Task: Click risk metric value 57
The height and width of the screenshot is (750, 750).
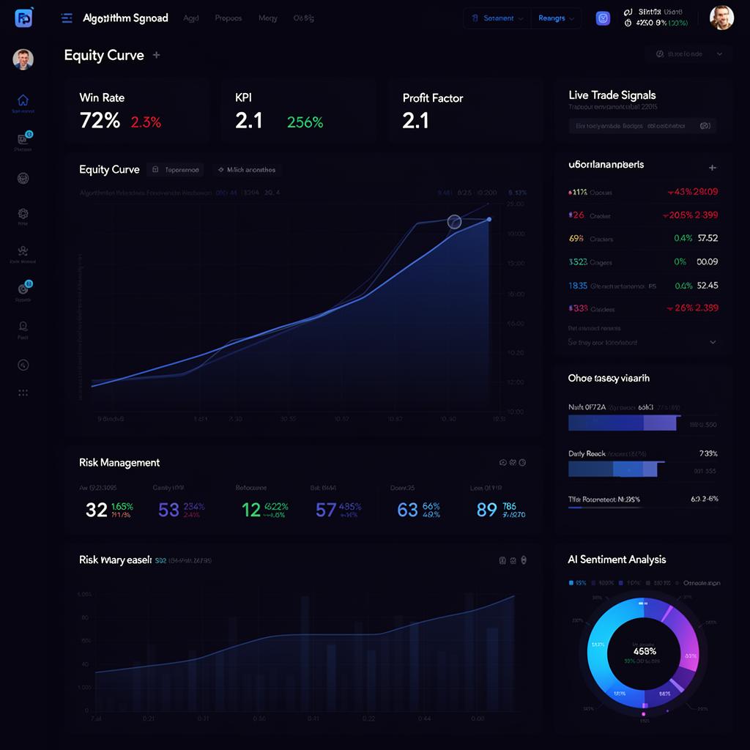Action: pyautogui.click(x=326, y=510)
